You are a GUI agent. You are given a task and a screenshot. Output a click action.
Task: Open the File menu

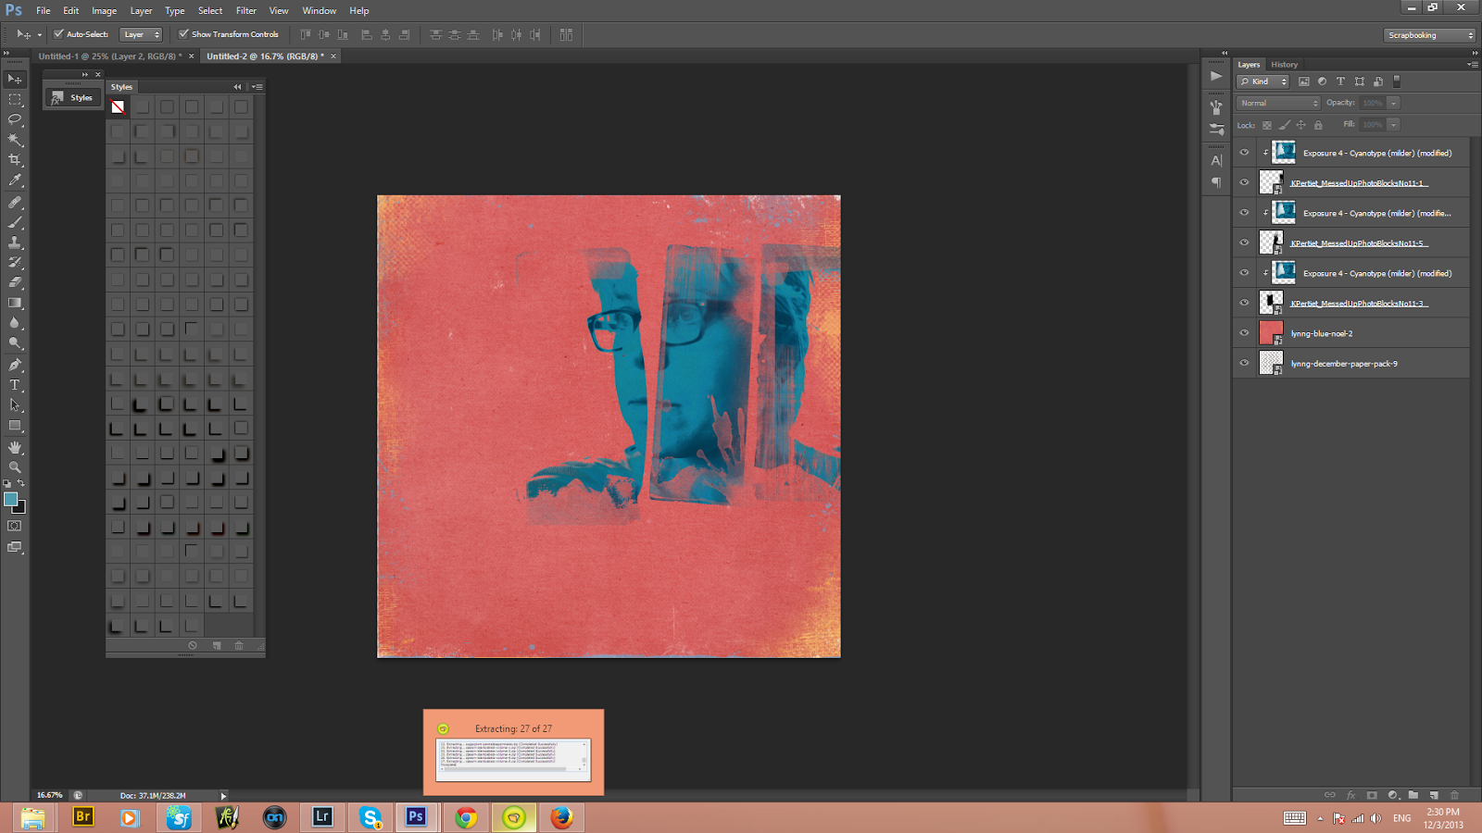click(44, 11)
